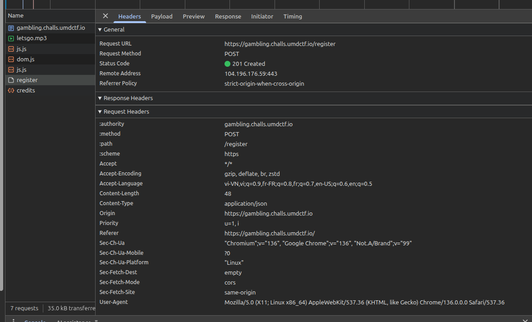
Task: Close the request details panel
Action: tap(105, 16)
